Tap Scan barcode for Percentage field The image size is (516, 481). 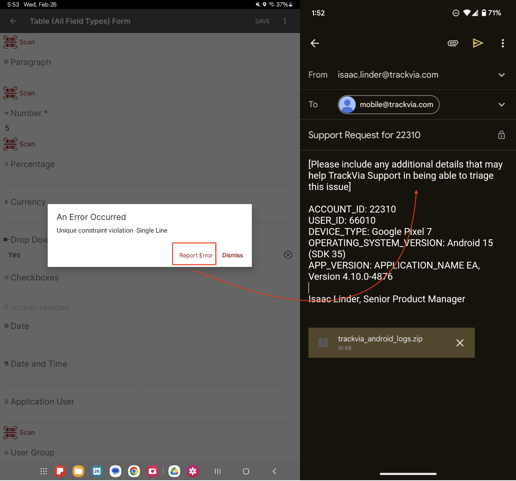coord(19,144)
